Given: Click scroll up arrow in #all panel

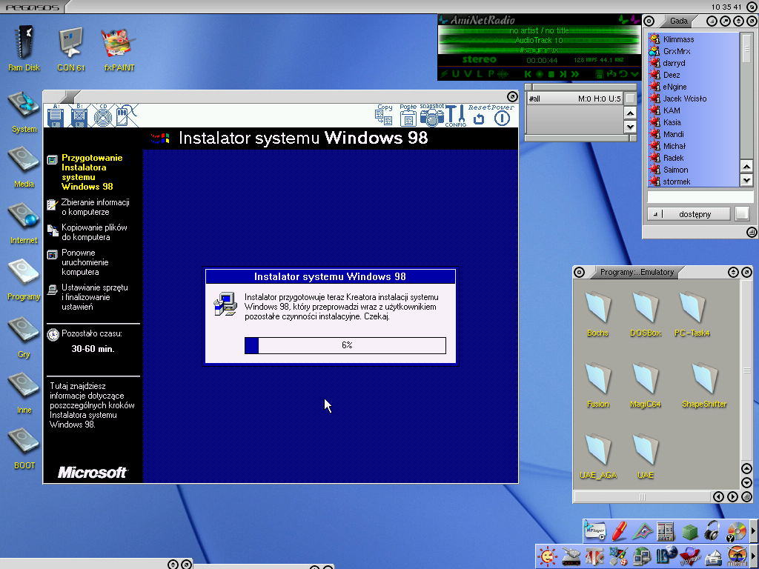Looking at the screenshot, I should tap(630, 113).
